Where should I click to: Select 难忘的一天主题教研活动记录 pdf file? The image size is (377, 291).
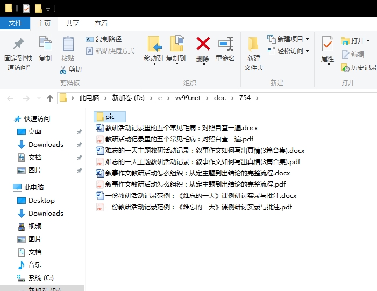click(x=198, y=161)
